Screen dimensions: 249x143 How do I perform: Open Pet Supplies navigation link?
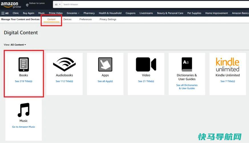pos(194,13)
